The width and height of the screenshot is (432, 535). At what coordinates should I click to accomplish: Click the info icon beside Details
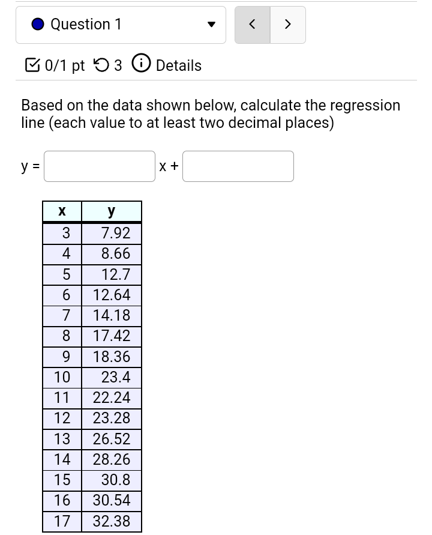[x=141, y=64]
